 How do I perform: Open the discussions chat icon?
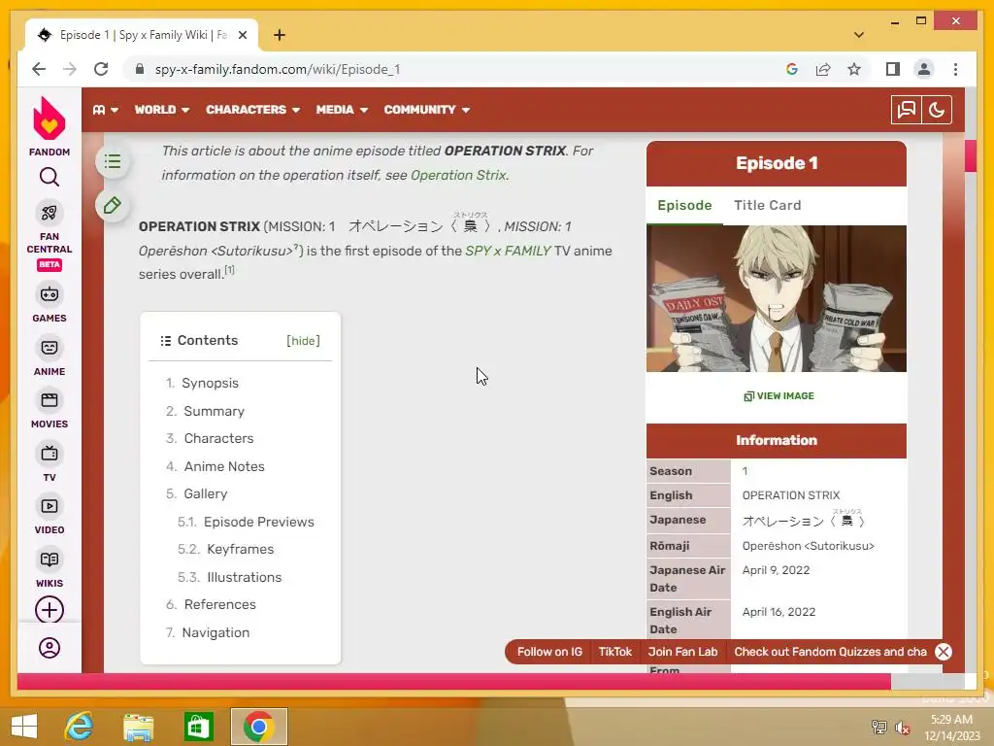(907, 110)
